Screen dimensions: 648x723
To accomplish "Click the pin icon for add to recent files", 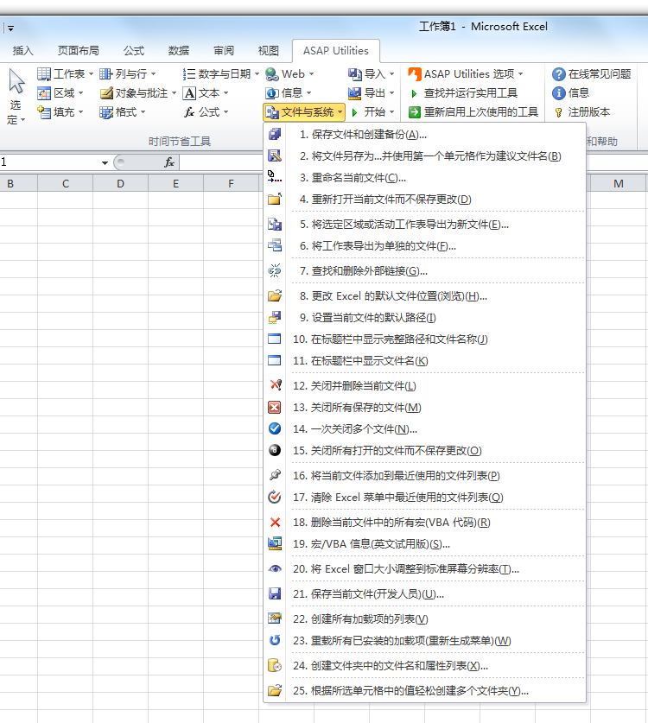I will click(x=275, y=475).
